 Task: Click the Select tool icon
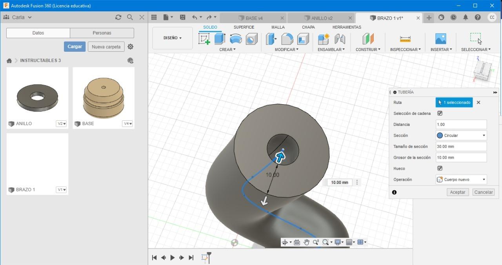point(476,38)
